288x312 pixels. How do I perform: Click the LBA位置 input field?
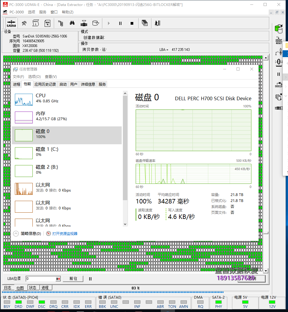(x=41, y=279)
